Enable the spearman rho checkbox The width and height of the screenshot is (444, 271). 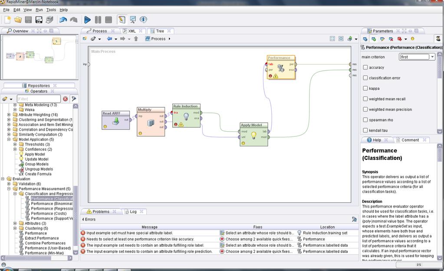(365, 120)
